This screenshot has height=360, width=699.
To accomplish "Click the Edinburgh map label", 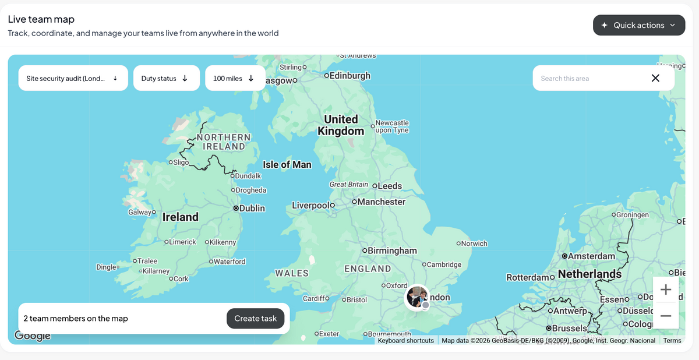I will pyautogui.click(x=350, y=76).
